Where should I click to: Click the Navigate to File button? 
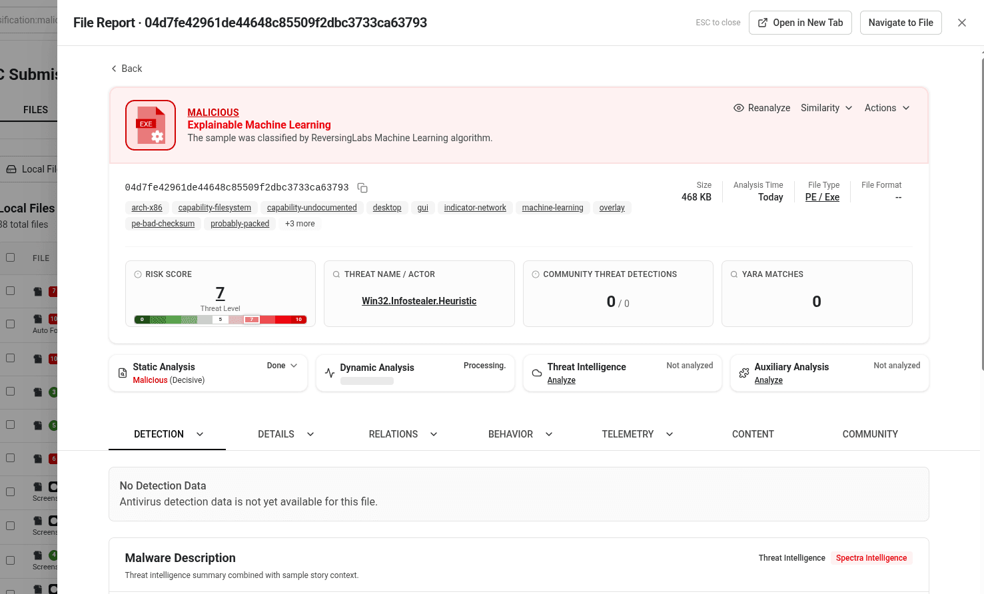pos(901,23)
